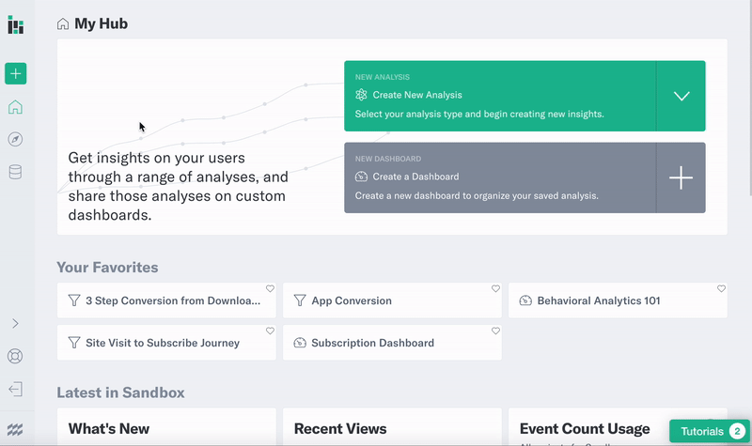This screenshot has height=446, width=752.
Task: Click the Tutorials count badge showing 2
Action: point(738,431)
